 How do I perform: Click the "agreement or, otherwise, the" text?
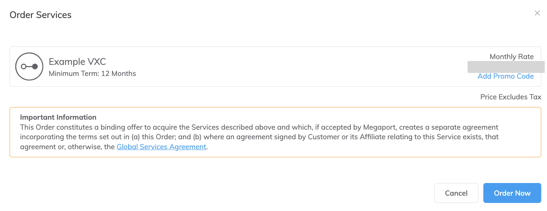click(x=68, y=147)
